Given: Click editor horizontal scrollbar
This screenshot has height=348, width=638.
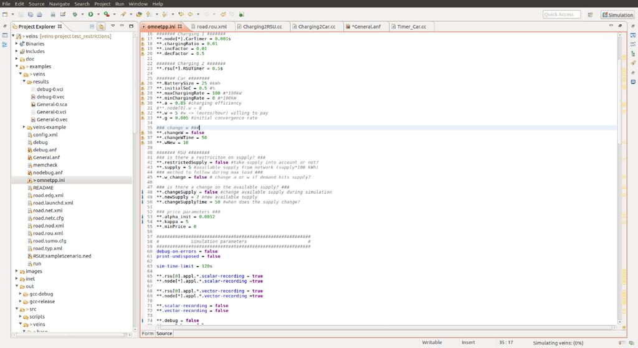Looking at the screenshot, I should click(385, 327).
